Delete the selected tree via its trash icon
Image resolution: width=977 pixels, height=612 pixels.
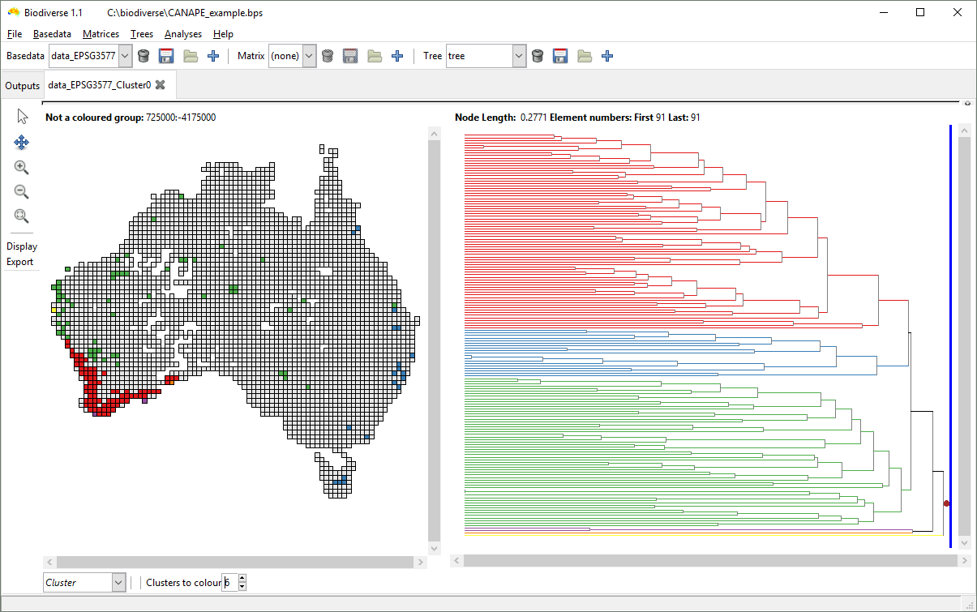pyautogui.click(x=538, y=55)
